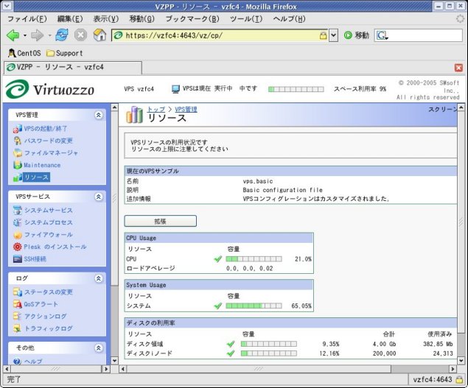Click the VPS status monitor icon
Viewport: 468px width, 388px height.
176,88
